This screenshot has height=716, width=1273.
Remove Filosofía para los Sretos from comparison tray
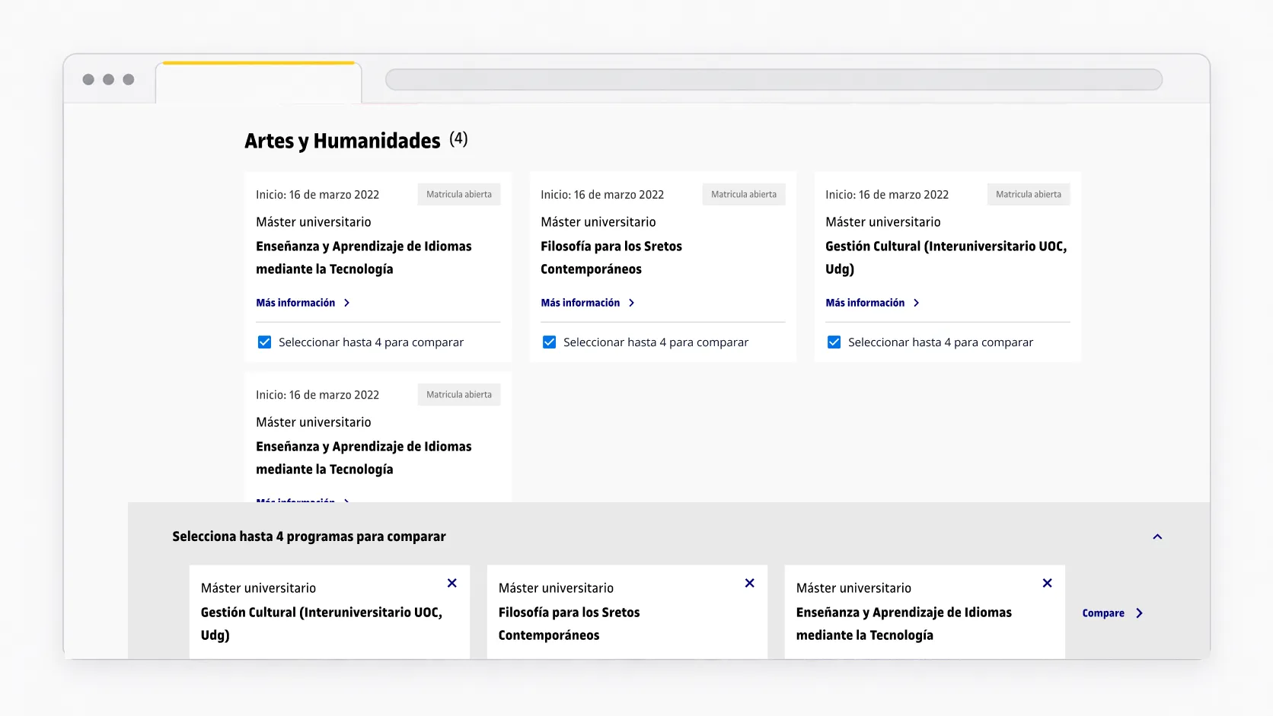coord(750,583)
